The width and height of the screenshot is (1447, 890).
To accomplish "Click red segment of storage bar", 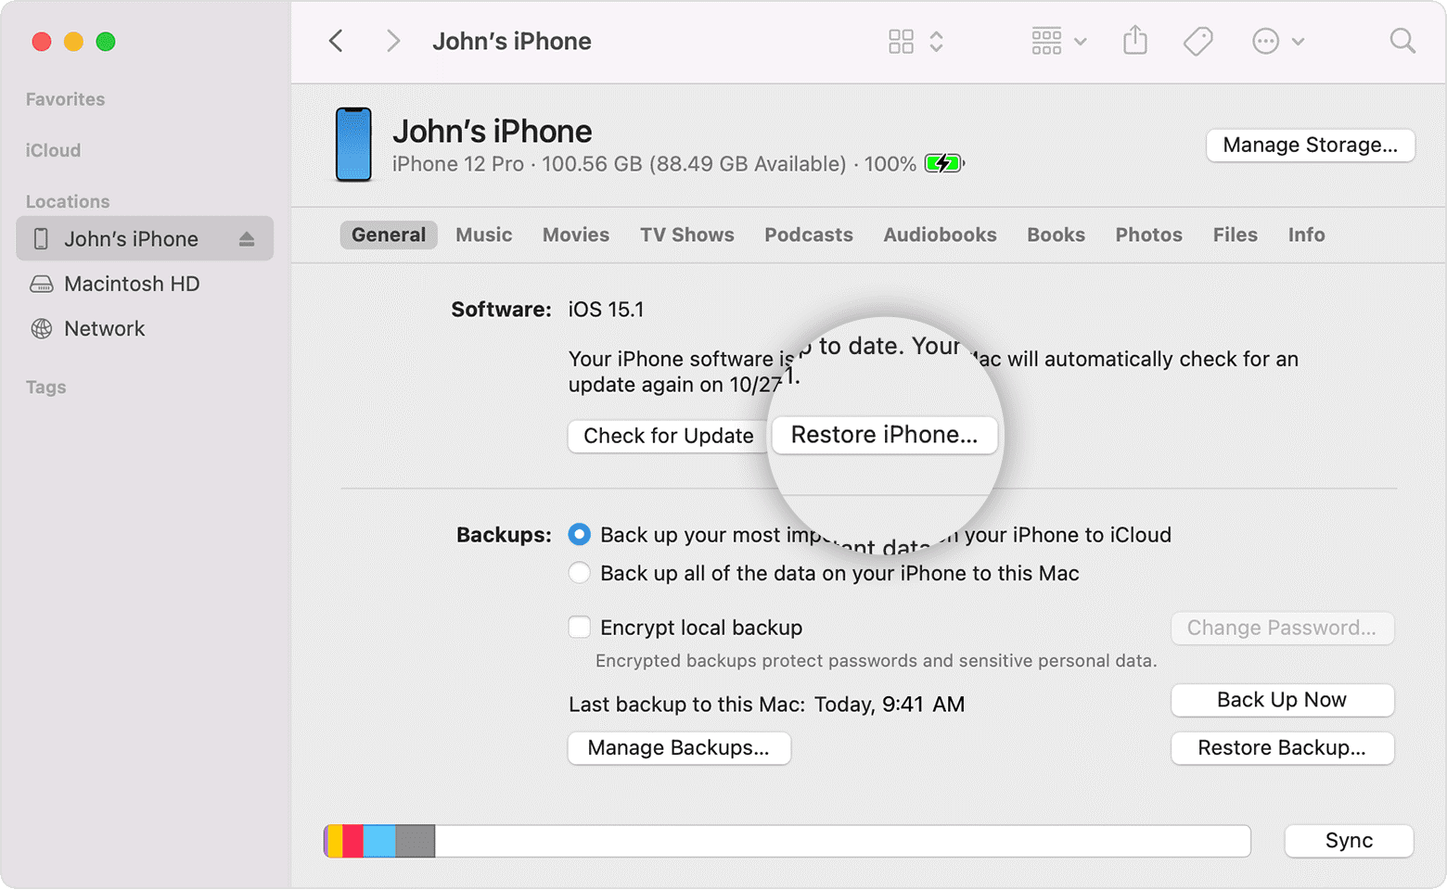I will click(352, 841).
